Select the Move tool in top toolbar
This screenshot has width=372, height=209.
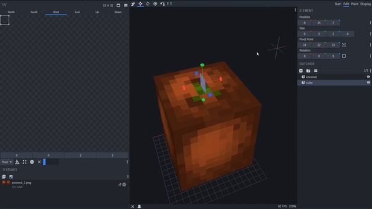(x=141, y=4)
